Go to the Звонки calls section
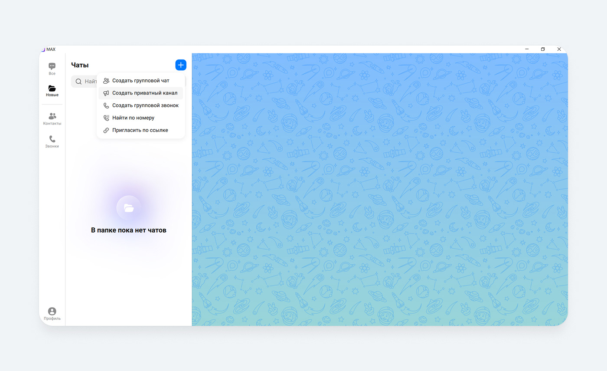This screenshot has height=371, width=607. pyautogui.click(x=52, y=141)
